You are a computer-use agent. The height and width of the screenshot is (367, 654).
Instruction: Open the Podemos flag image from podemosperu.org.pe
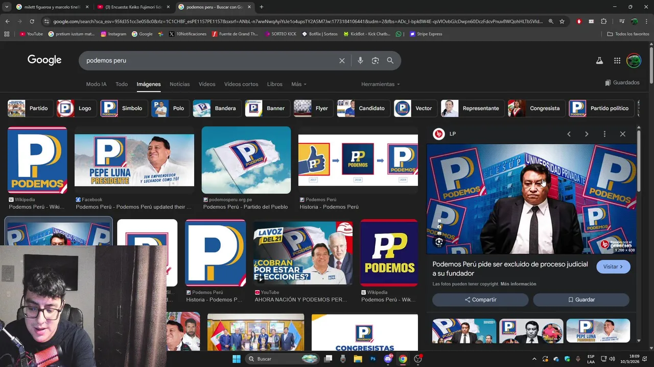tap(246, 160)
